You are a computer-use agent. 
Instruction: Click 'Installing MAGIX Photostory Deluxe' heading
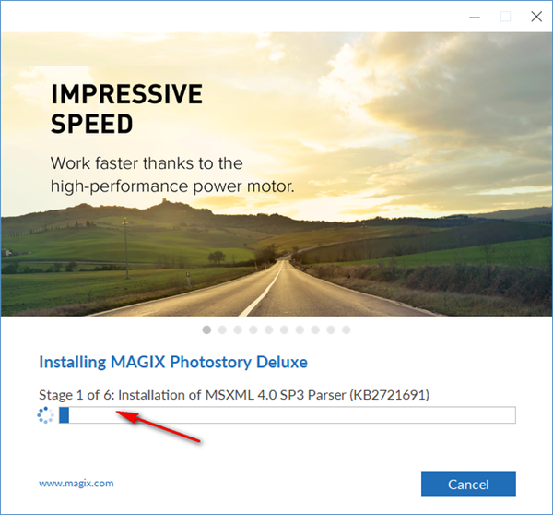[x=173, y=362]
